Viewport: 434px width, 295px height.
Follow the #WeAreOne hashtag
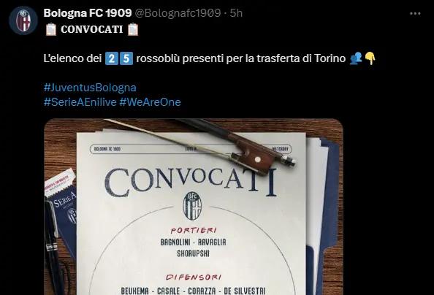150,102
